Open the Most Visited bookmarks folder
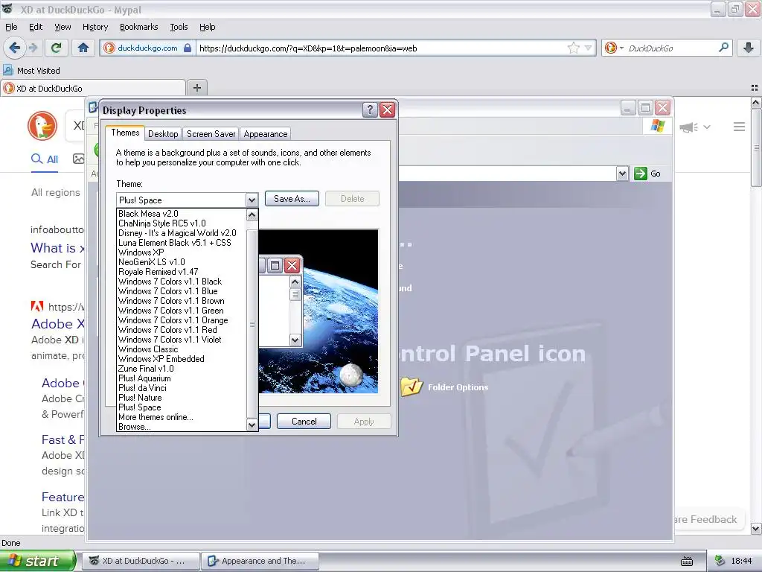Viewport: 762px width, 572px height. pos(31,71)
